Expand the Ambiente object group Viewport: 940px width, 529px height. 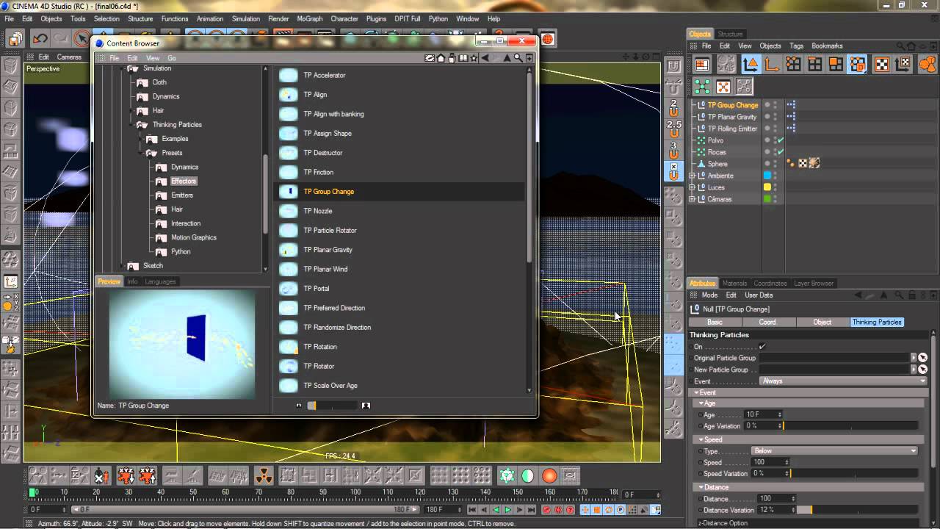[x=692, y=176]
